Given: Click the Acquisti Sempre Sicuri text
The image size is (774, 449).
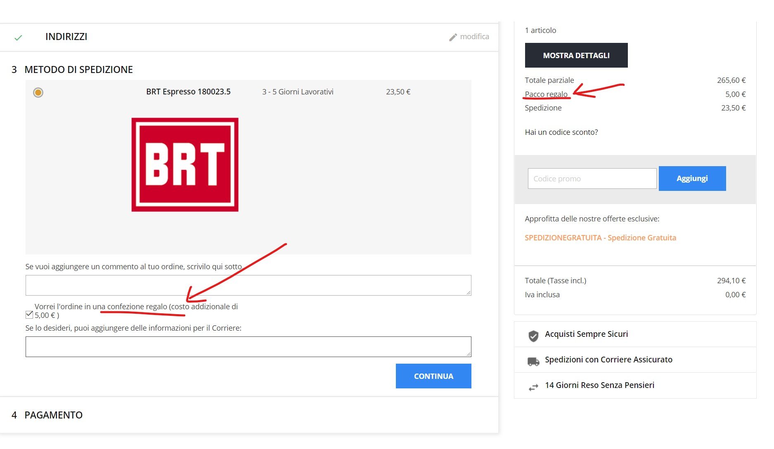Looking at the screenshot, I should [586, 334].
